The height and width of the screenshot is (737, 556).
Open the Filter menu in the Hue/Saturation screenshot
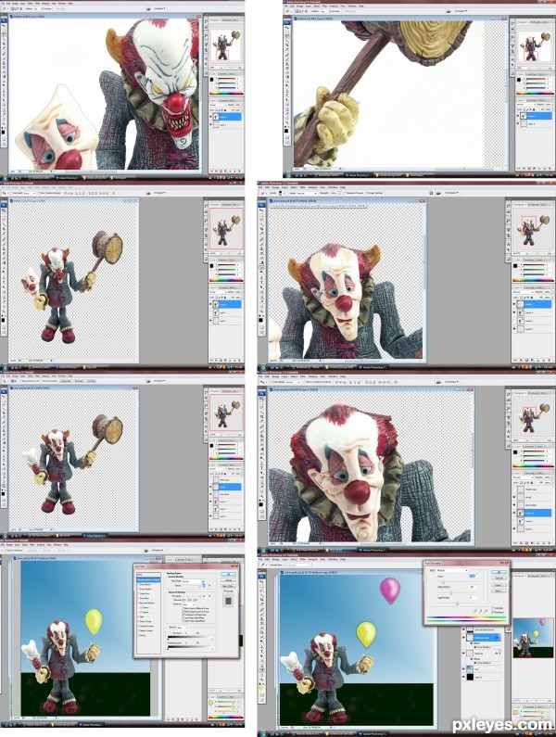coord(303,559)
